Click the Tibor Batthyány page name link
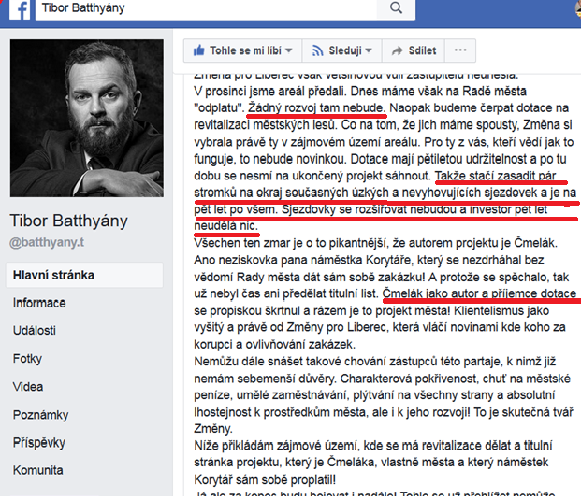 [68, 221]
